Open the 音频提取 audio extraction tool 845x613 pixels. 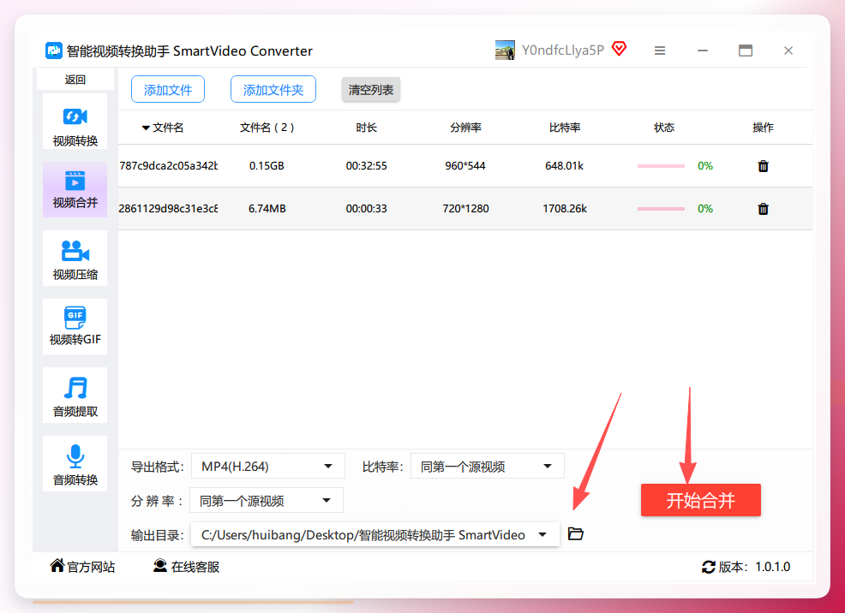pyautogui.click(x=75, y=395)
